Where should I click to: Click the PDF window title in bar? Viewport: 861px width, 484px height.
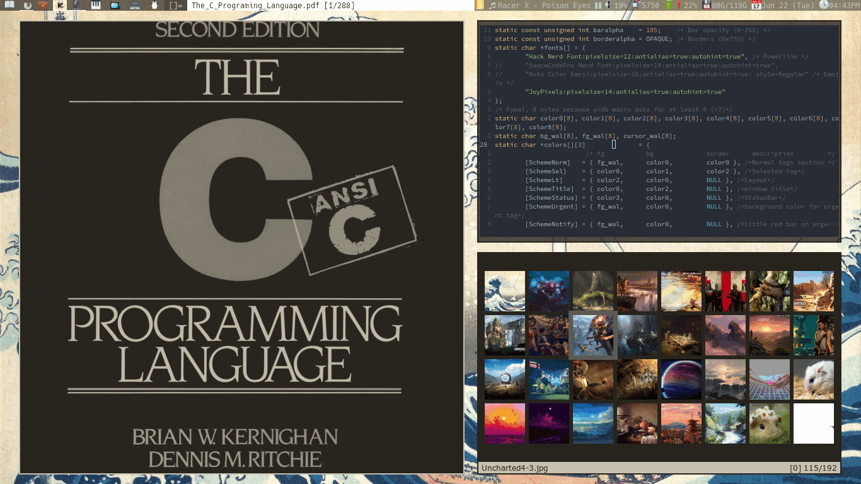coord(272,5)
